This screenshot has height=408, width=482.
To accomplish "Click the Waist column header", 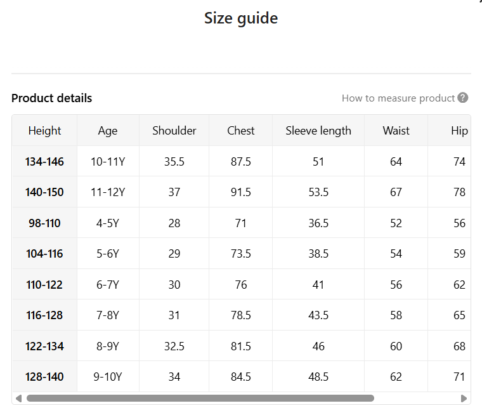I will (x=396, y=131).
